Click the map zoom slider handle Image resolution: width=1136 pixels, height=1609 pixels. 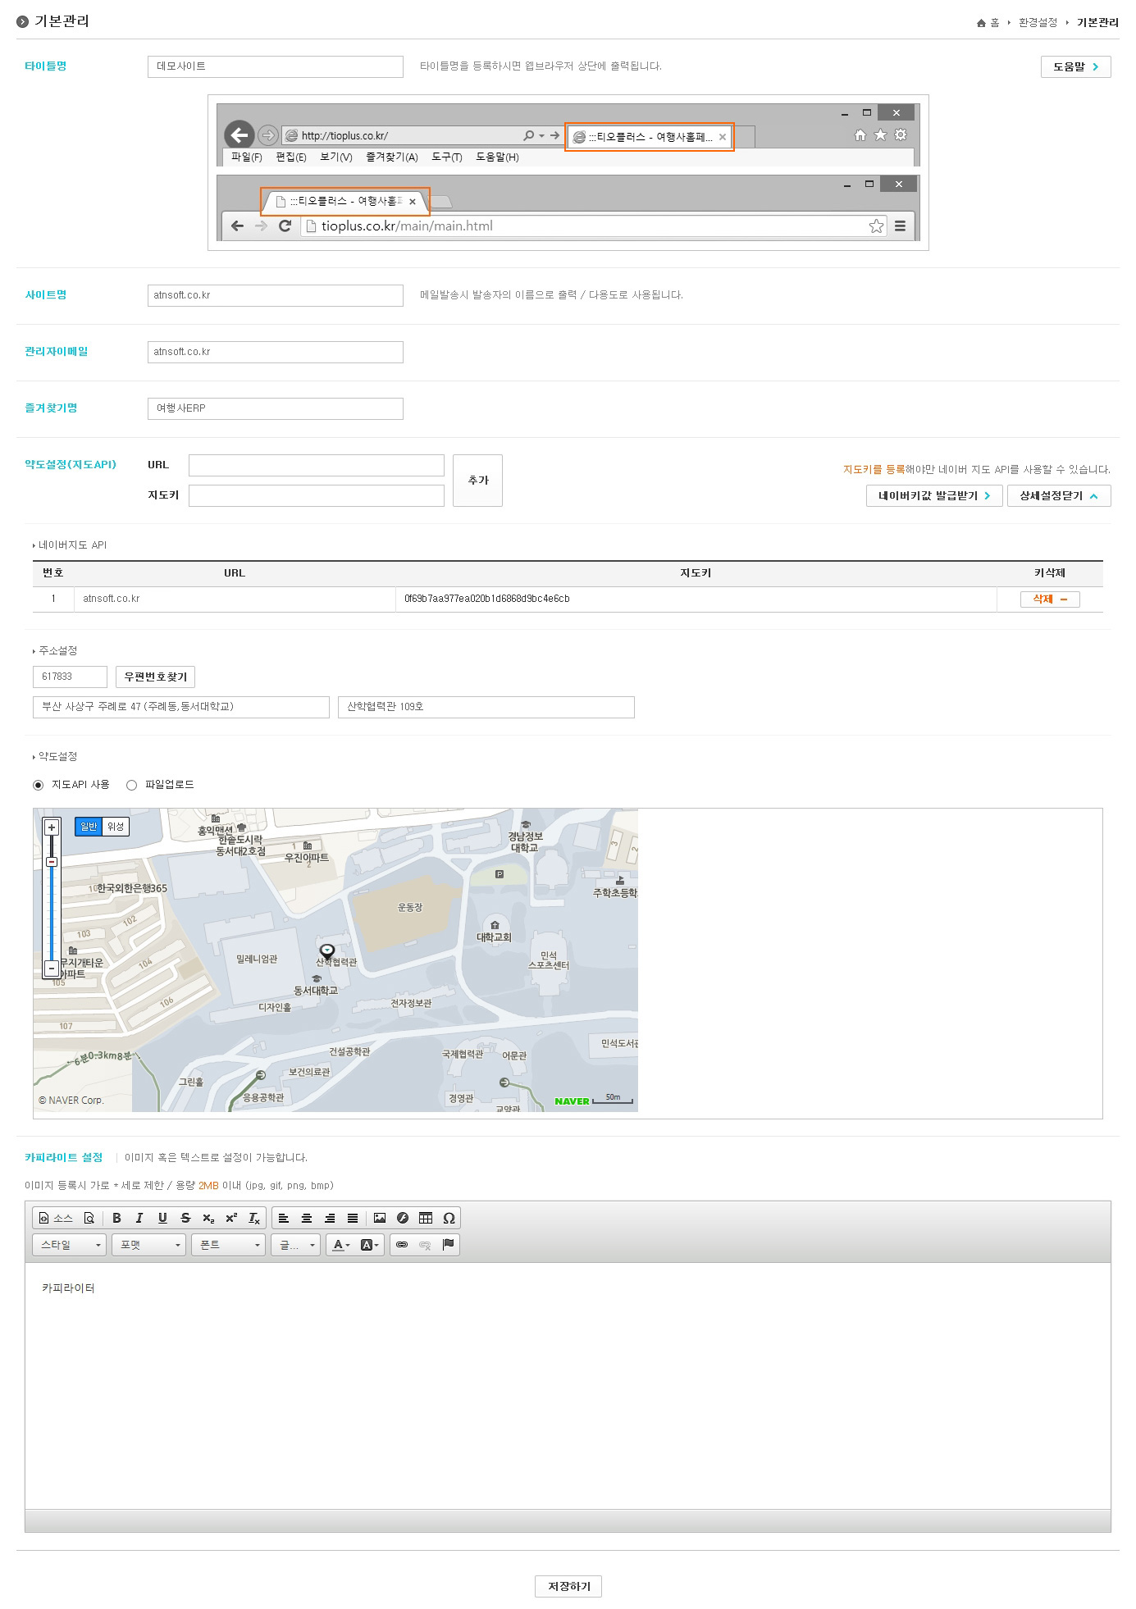(x=52, y=862)
